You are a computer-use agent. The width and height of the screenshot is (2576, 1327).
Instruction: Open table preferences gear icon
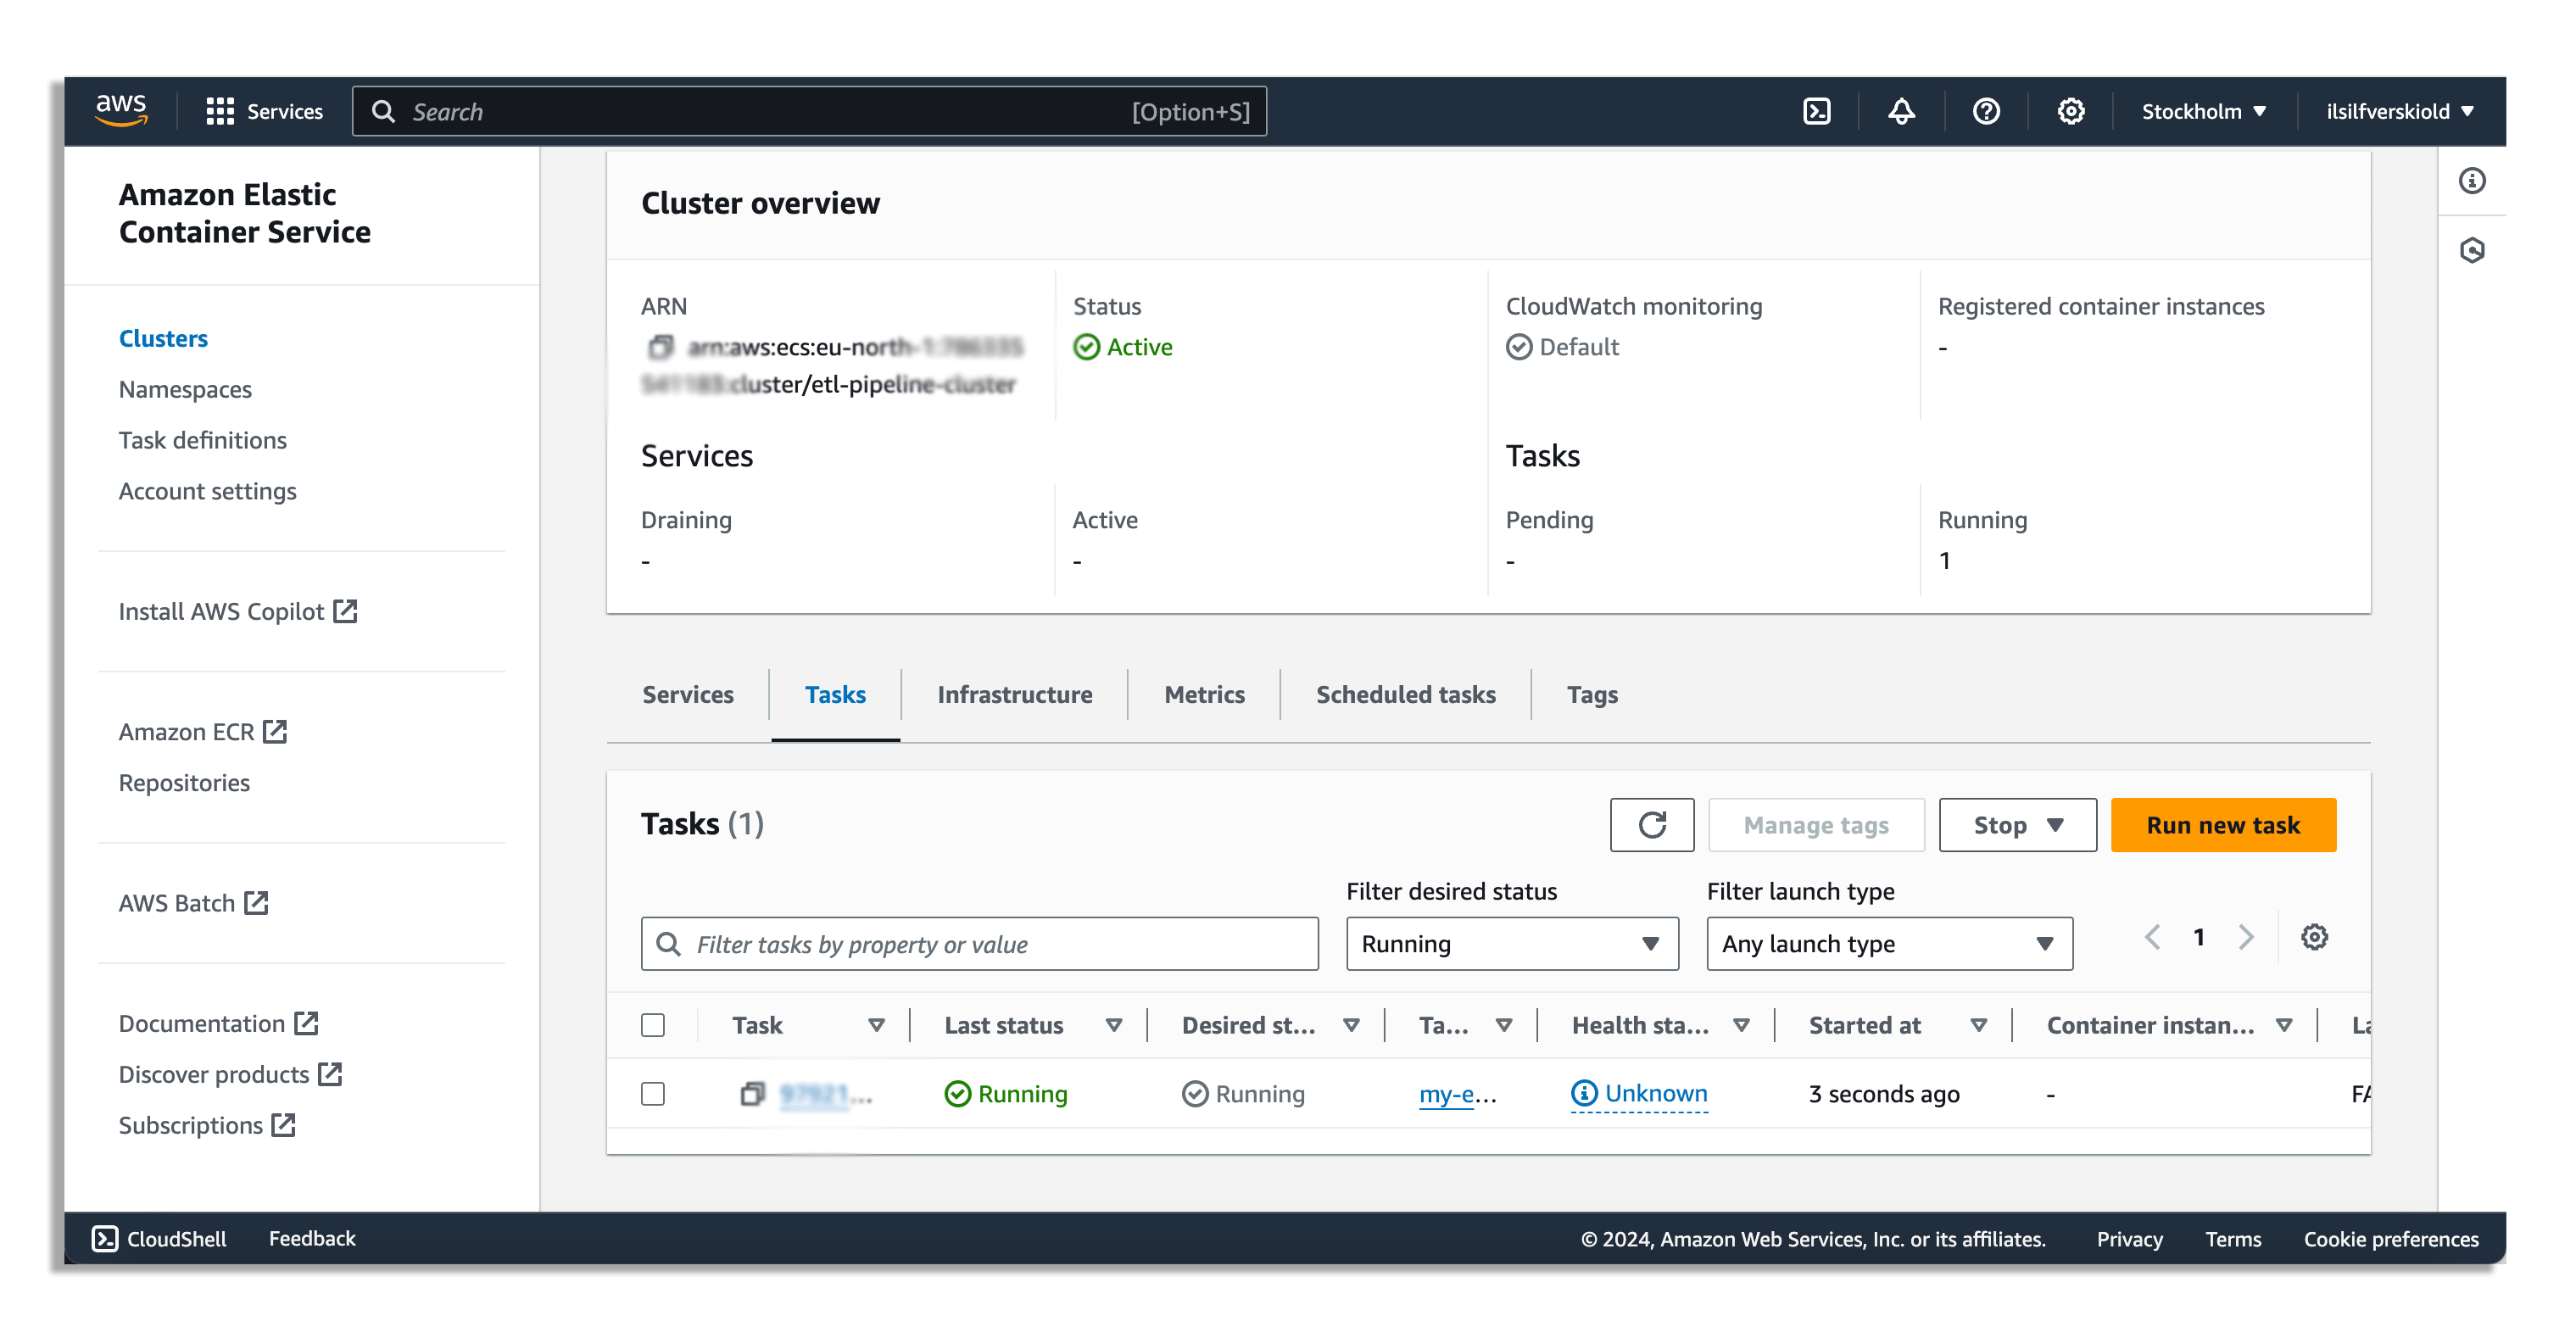click(x=2314, y=937)
